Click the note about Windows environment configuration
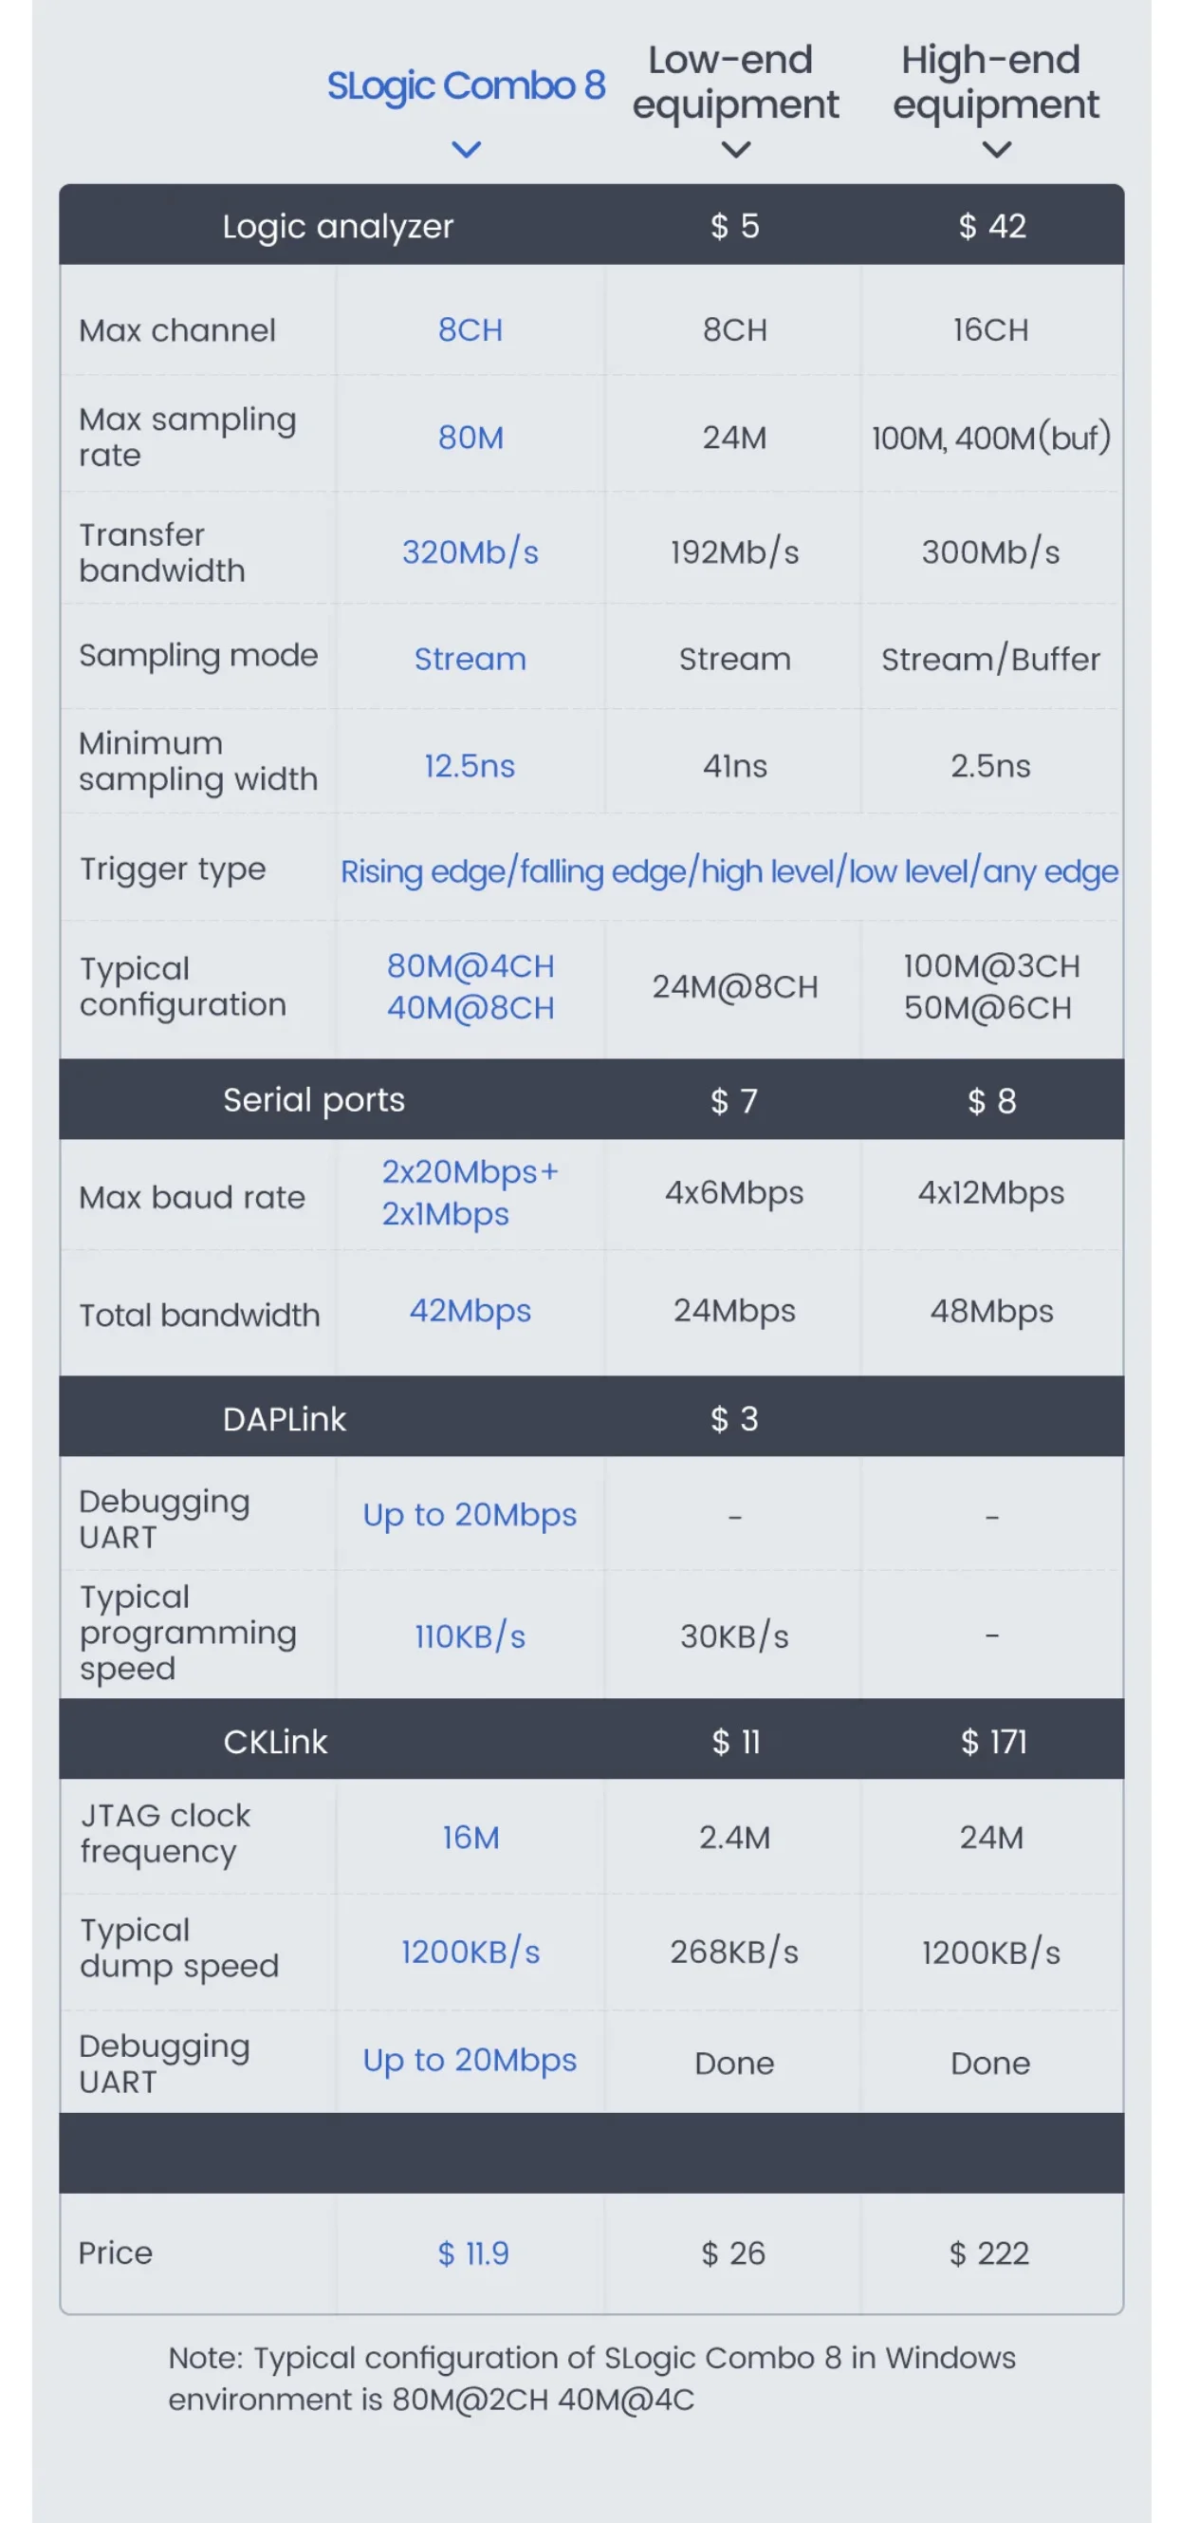Screen dimensions: 1199x2523 (591, 2377)
